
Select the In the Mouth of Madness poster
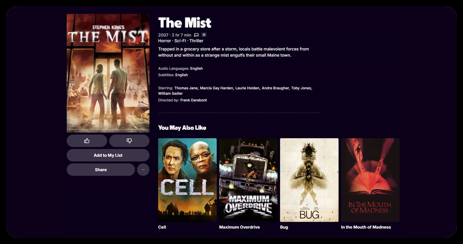pos(370,180)
